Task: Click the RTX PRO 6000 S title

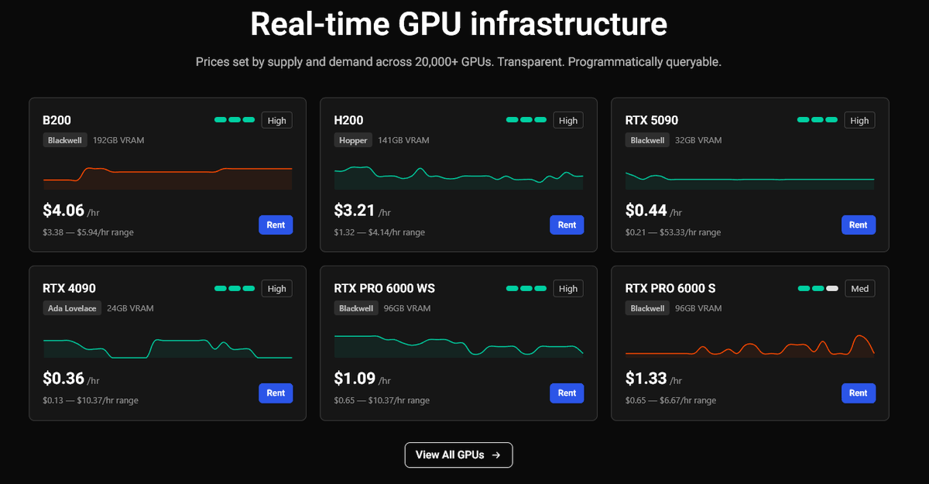Action: tap(670, 288)
